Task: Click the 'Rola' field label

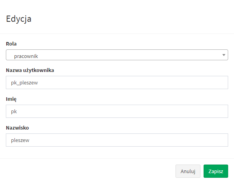Action: point(11,44)
